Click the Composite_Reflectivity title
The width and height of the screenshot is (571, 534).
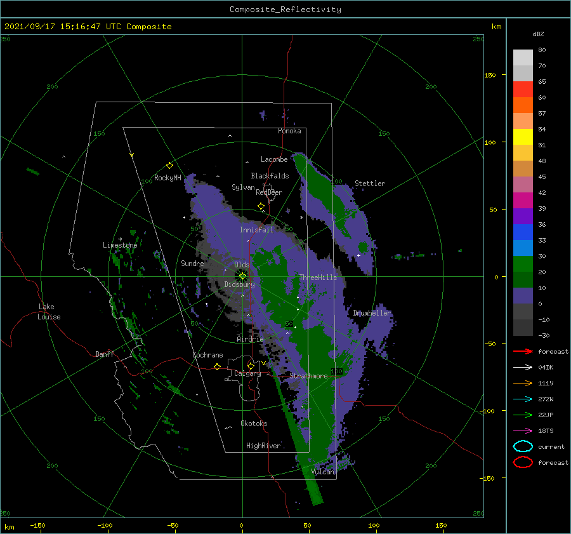pos(285,10)
